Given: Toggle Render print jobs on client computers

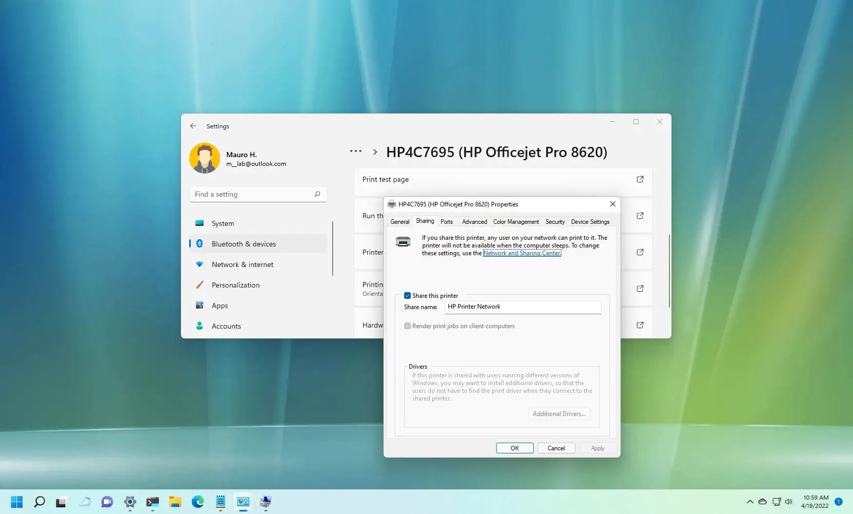Looking at the screenshot, I should (407, 326).
